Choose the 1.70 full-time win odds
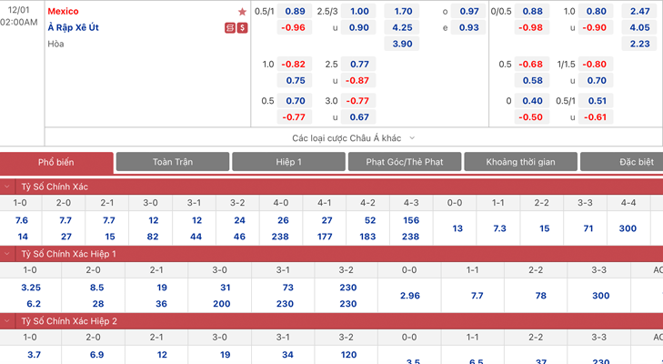The height and width of the screenshot is (364, 663). pyautogui.click(x=403, y=11)
